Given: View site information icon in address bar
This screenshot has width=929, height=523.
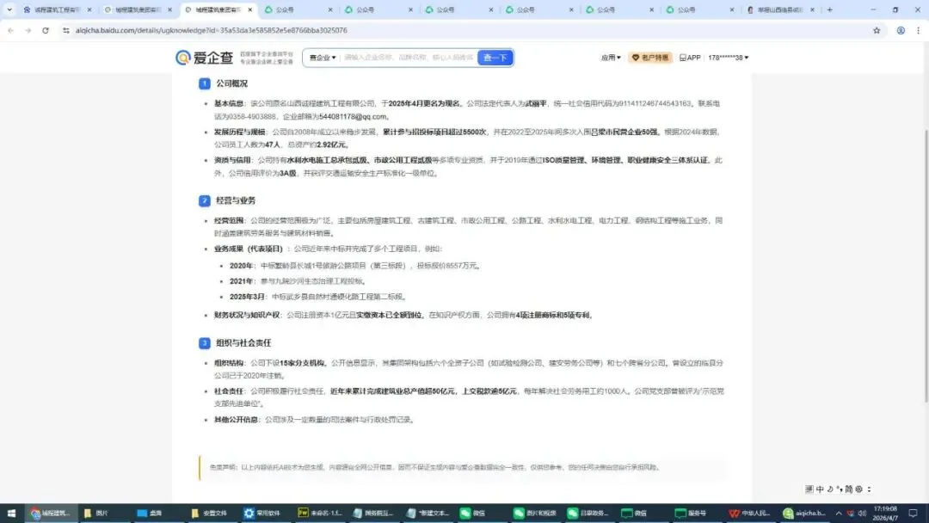Looking at the screenshot, I should (65, 30).
